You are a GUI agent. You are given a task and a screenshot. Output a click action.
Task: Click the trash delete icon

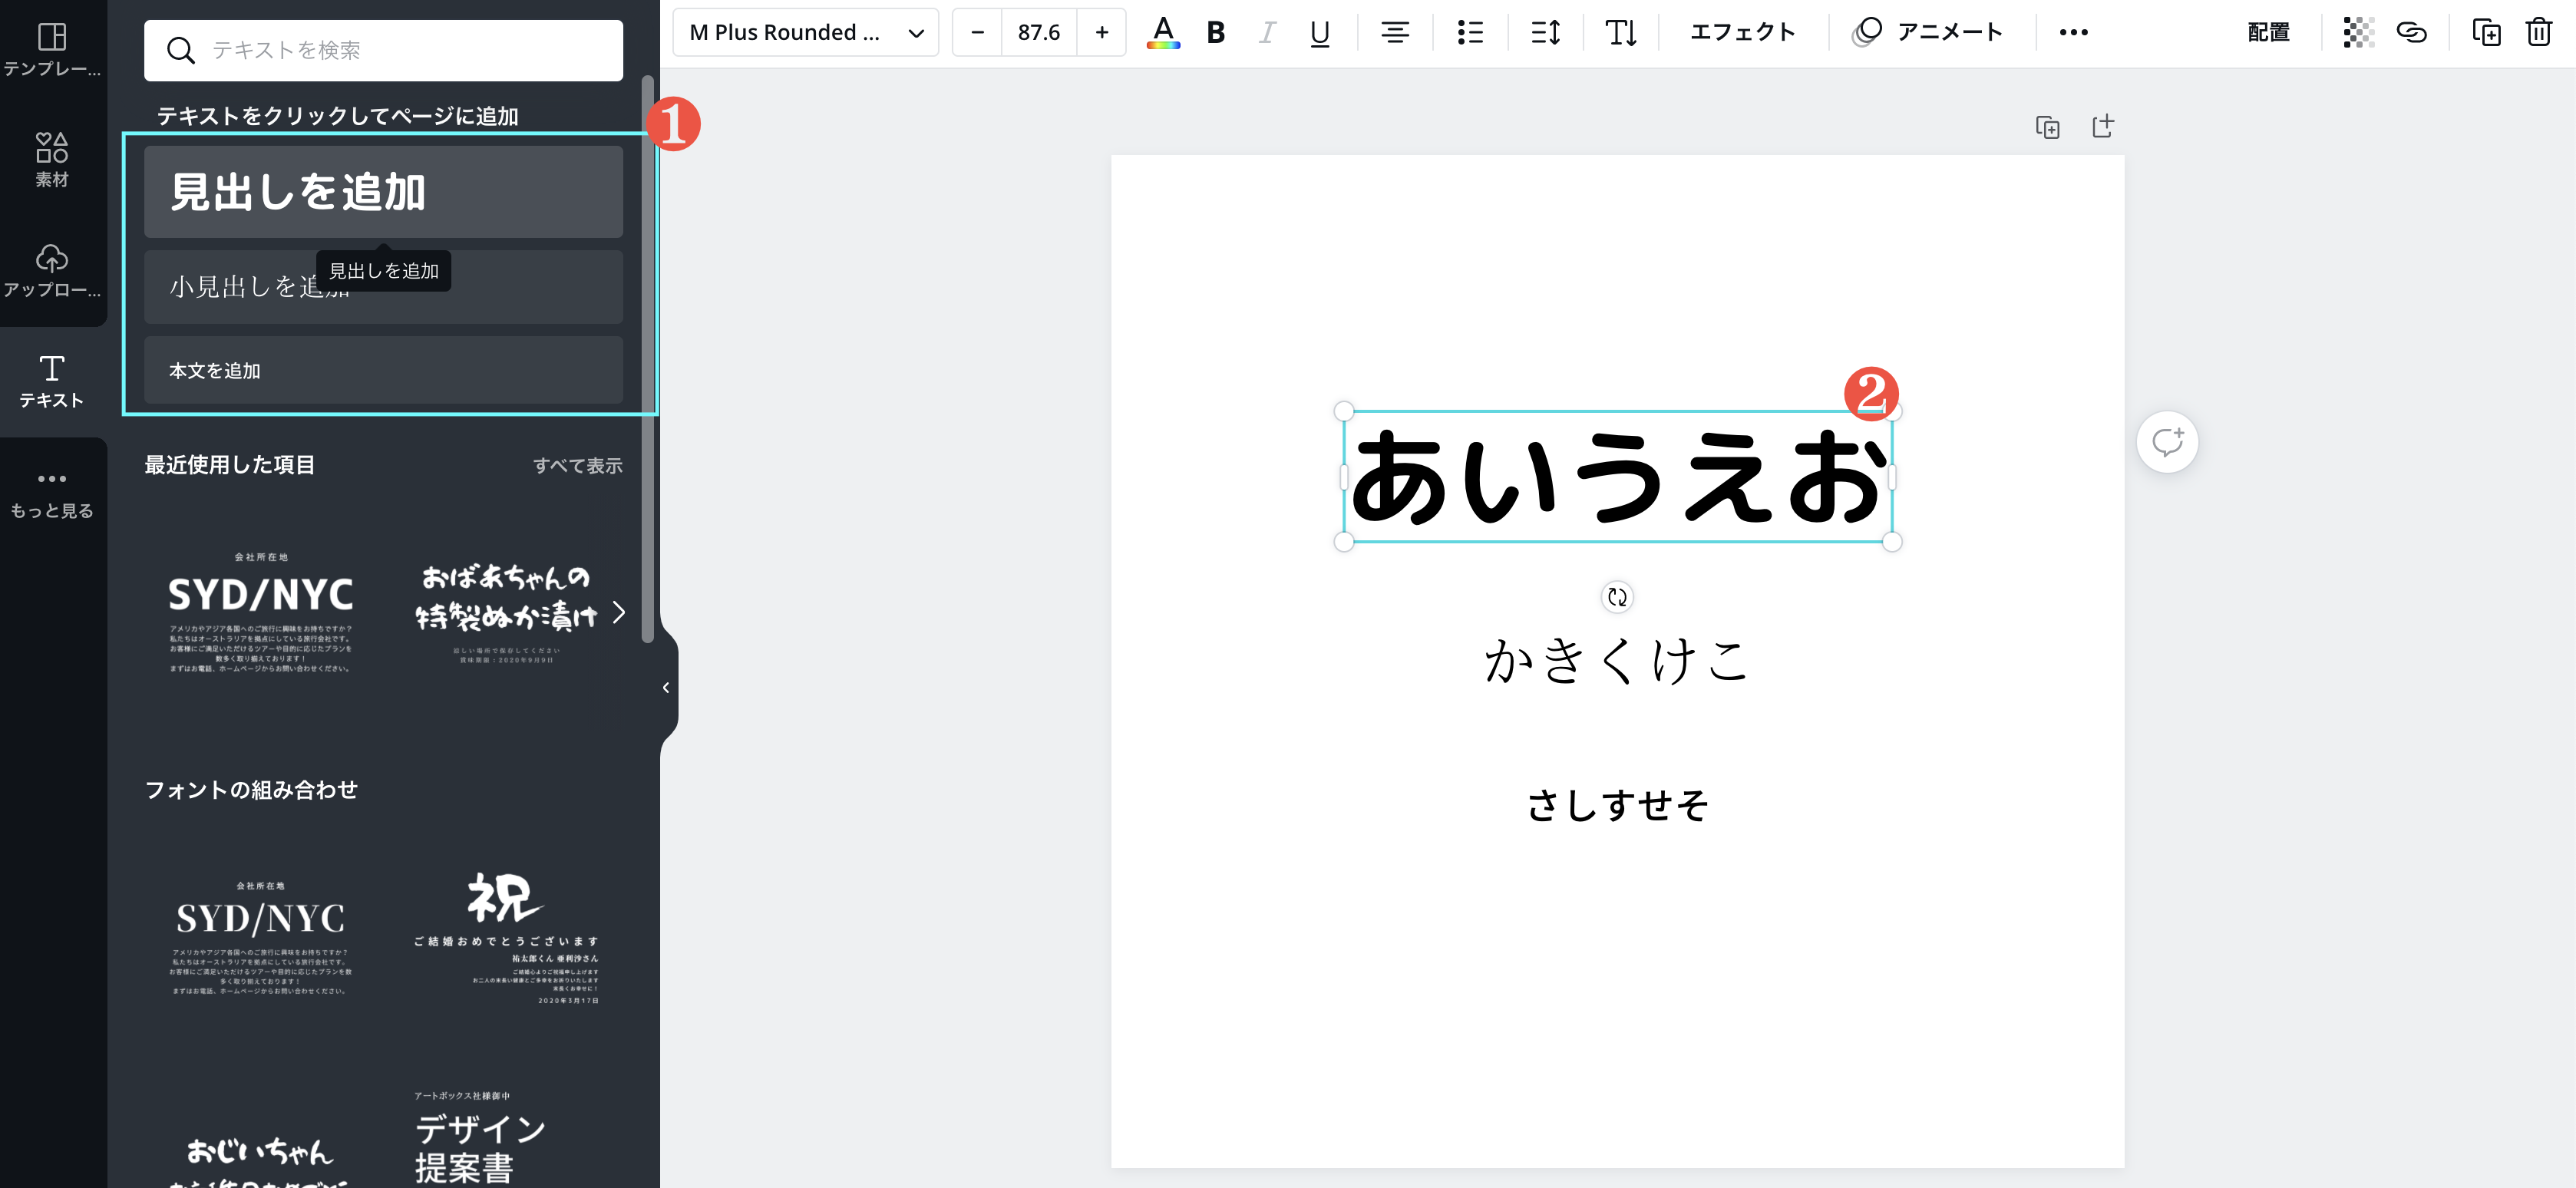[2538, 32]
